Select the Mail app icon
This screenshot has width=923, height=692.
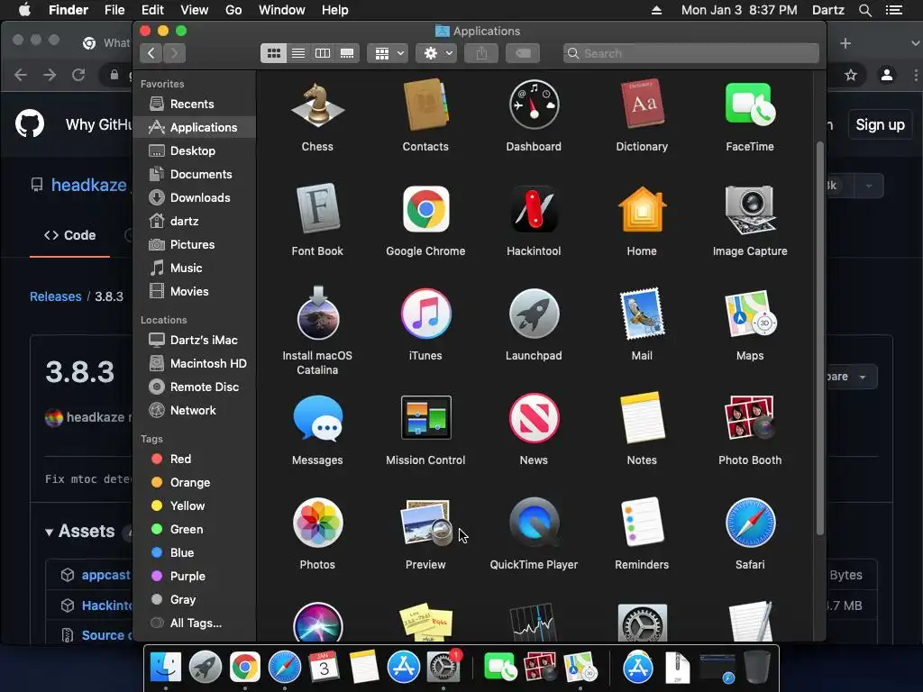click(x=642, y=314)
